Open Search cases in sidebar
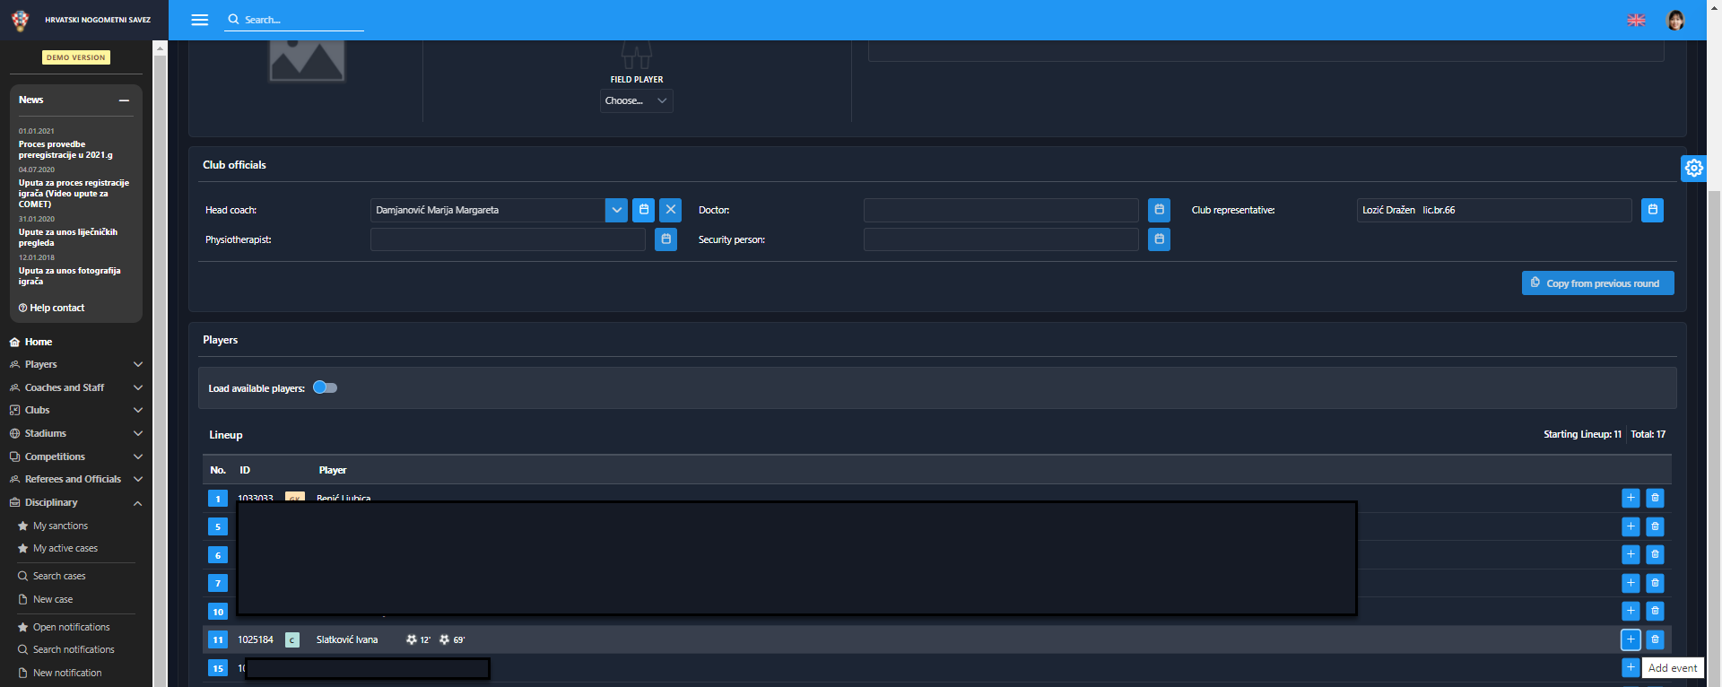 (x=59, y=576)
